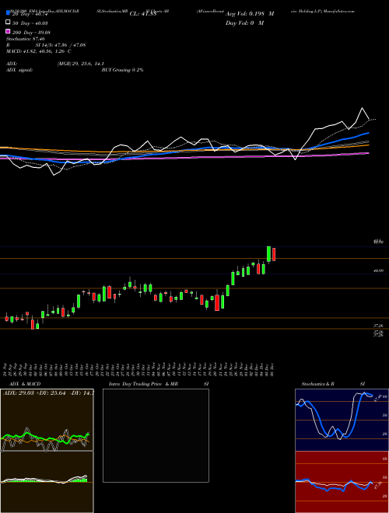The height and width of the screenshot is (513, 389).
Task: Click the '(MGR) 29, 25.6, 14.1' ADX values
Action: tap(81, 64)
